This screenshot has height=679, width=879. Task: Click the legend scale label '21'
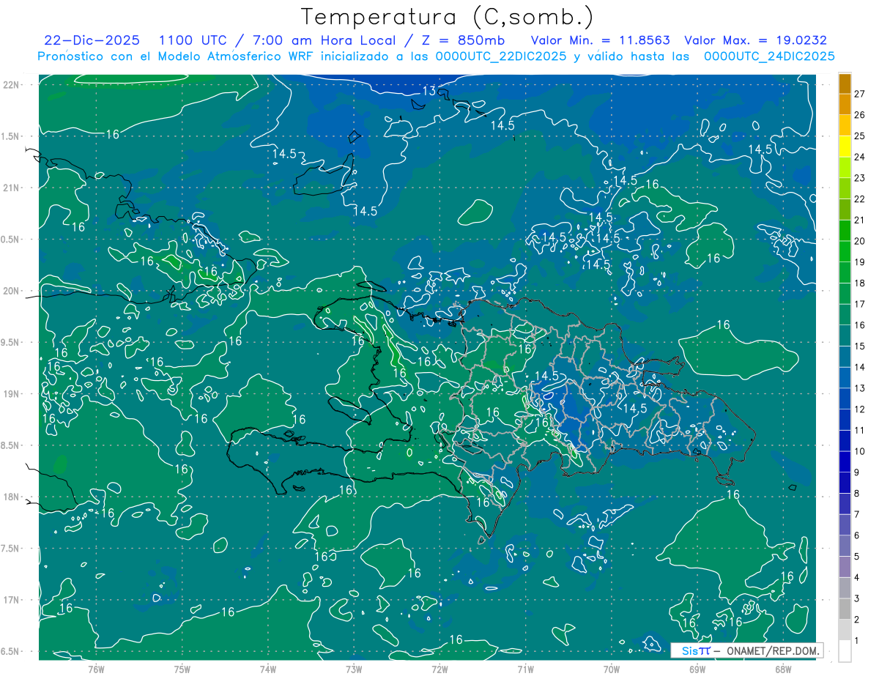(x=859, y=220)
